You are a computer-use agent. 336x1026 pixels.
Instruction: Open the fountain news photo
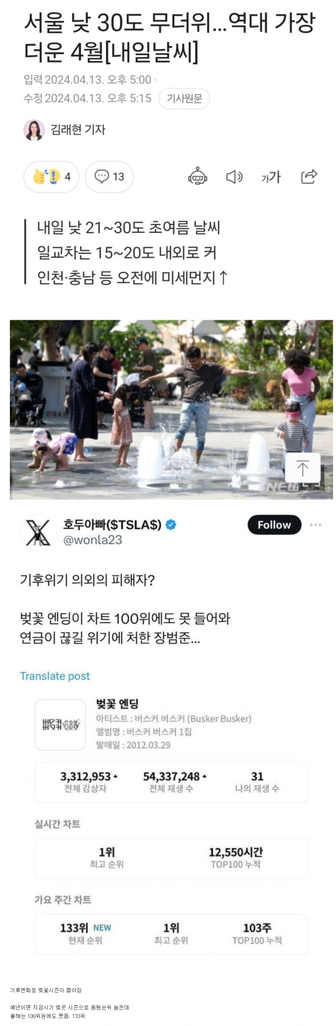[x=171, y=409]
